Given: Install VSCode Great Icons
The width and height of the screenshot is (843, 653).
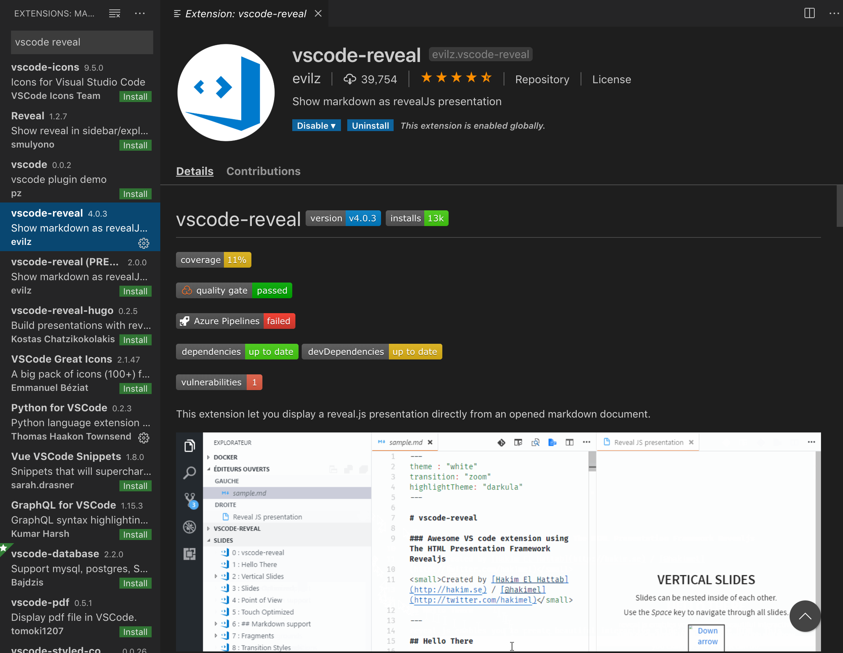Looking at the screenshot, I should point(135,389).
